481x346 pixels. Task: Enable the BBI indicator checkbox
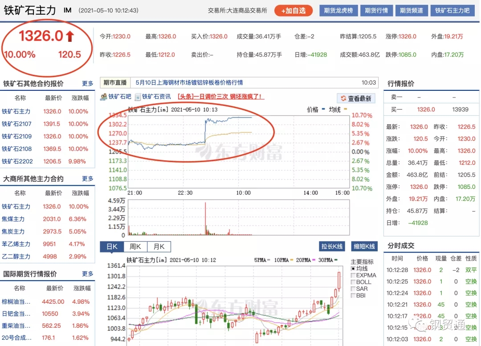[354, 295]
